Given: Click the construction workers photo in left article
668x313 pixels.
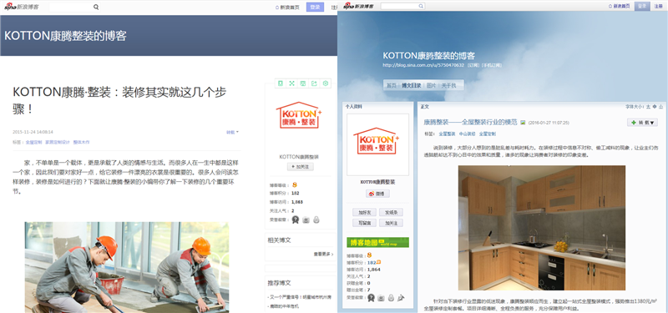Looking at the screenshot, I should click(127, 267).
